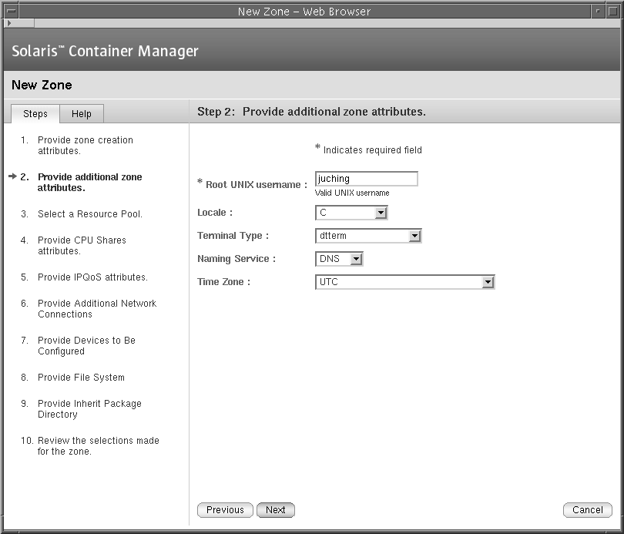Image resolution: width=624 pixels, height=534 pixels.
Task: Switch to the Help tab
Action: coord(82,114)
